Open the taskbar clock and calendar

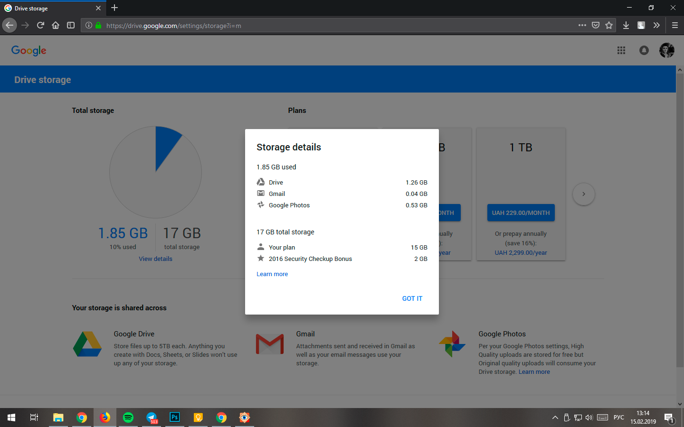tap(643, 418)
